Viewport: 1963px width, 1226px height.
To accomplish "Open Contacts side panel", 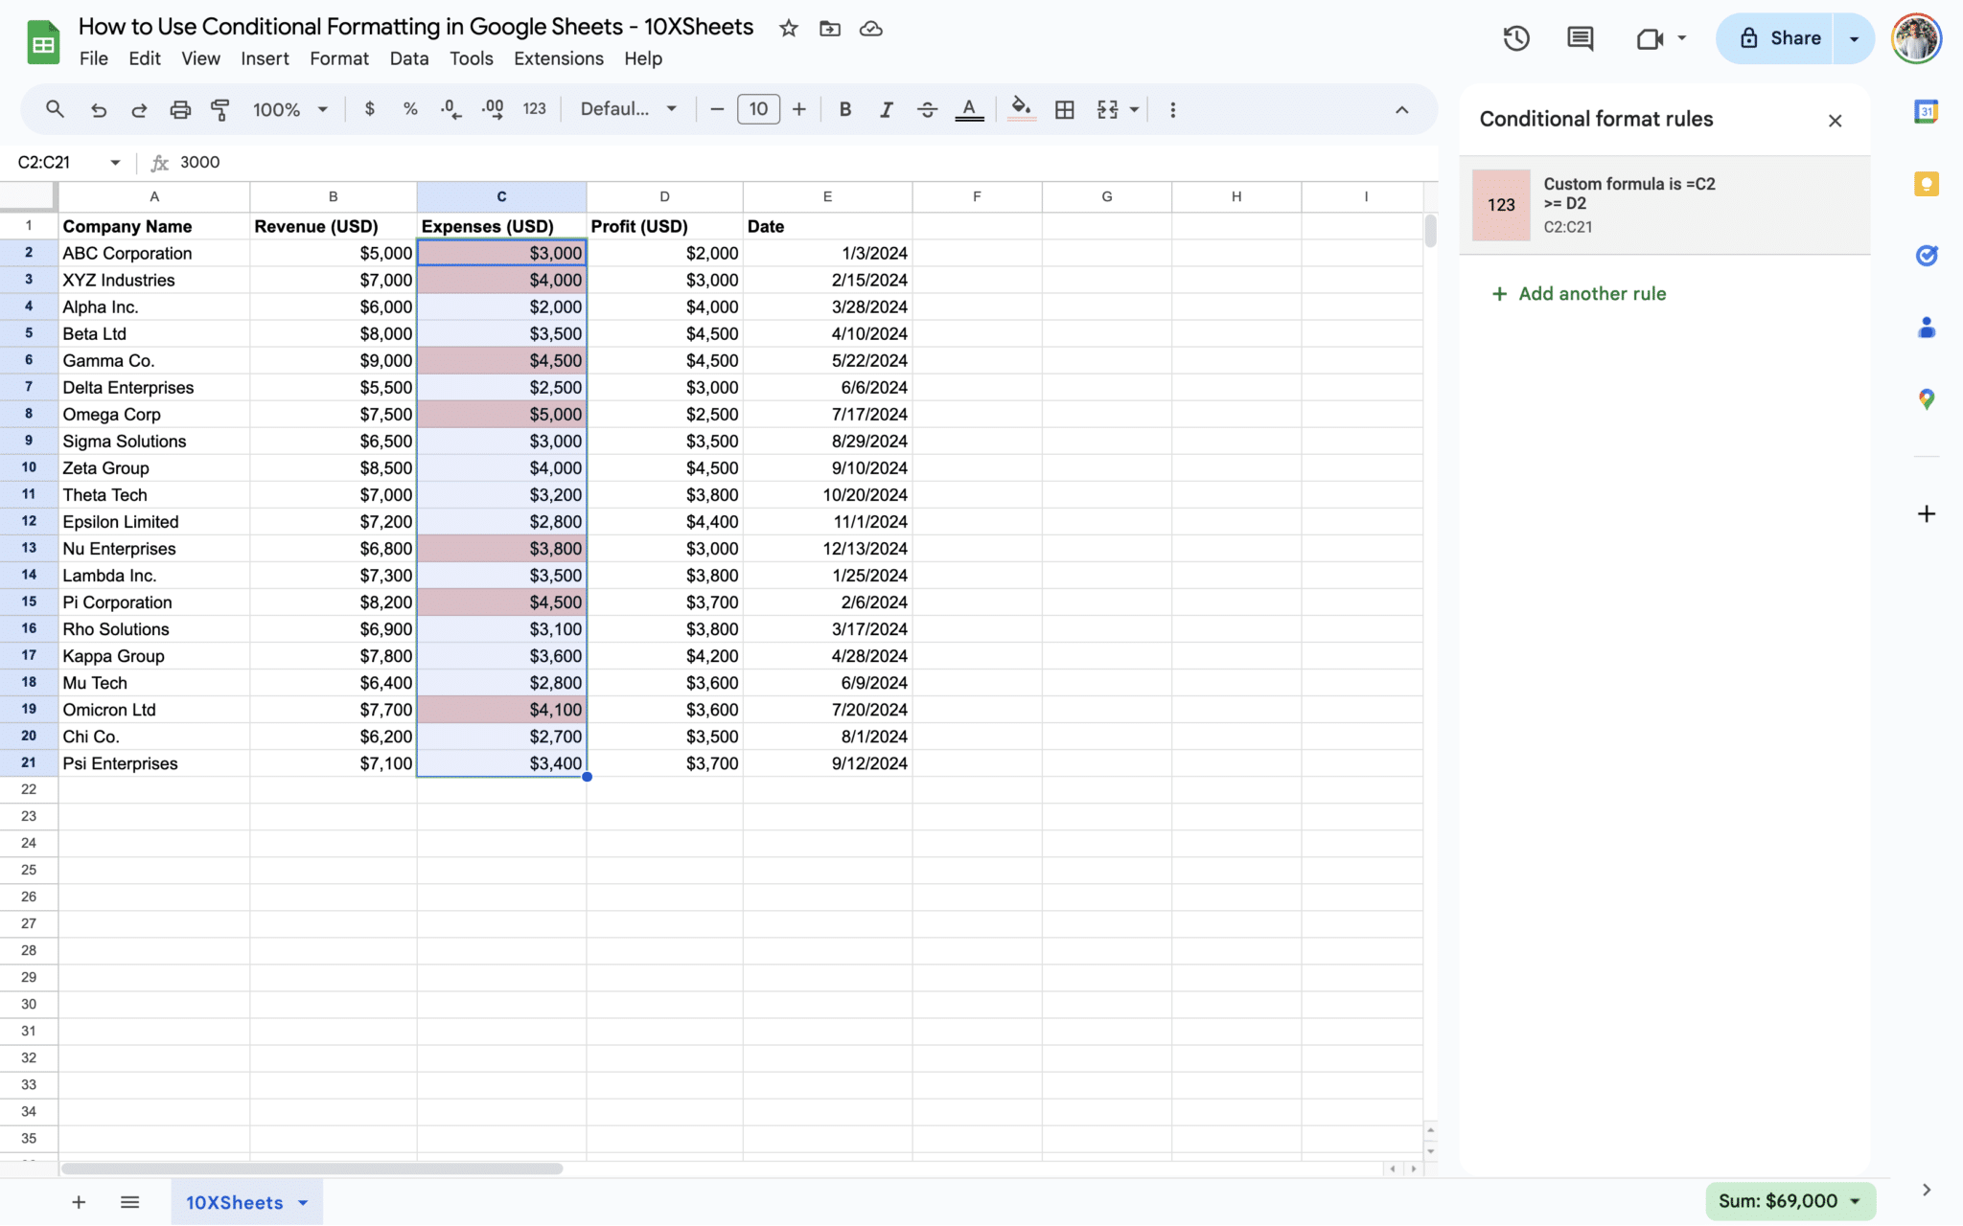I will coord(1927,328).
